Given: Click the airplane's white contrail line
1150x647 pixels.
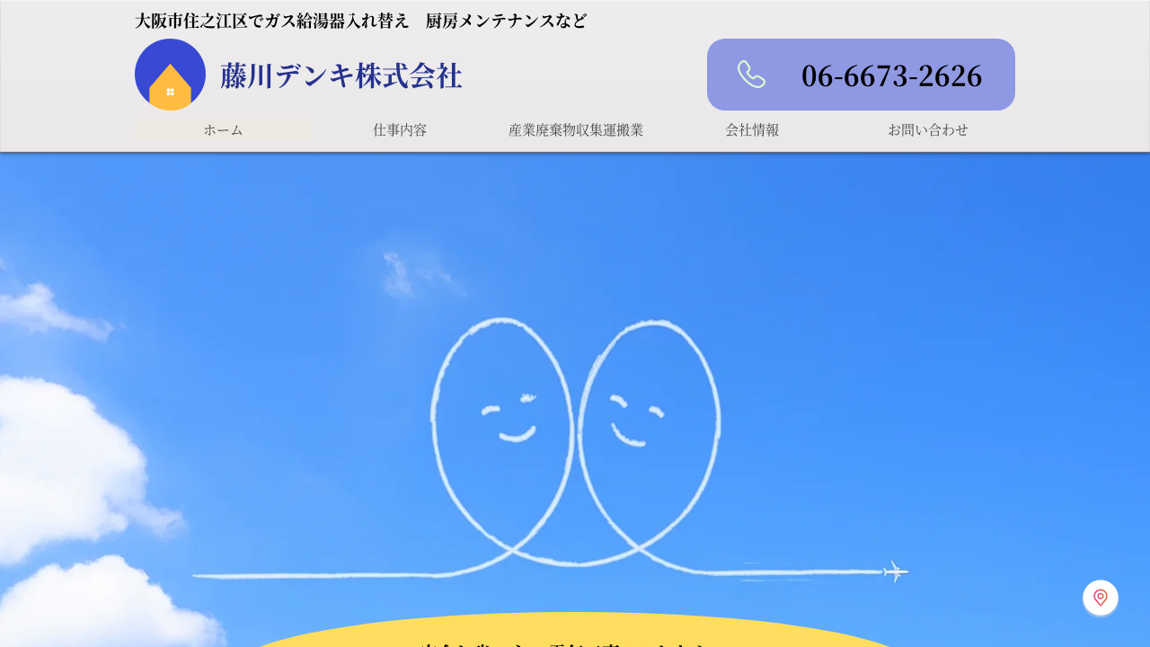Looking at the screenshot, I should coord(314,575).
